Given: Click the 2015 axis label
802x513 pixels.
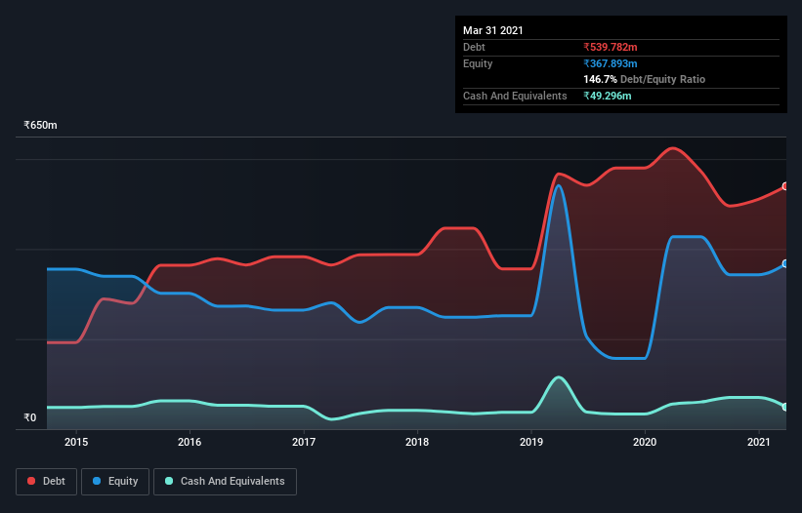Looking at the screenshot, I should [76, 442].
